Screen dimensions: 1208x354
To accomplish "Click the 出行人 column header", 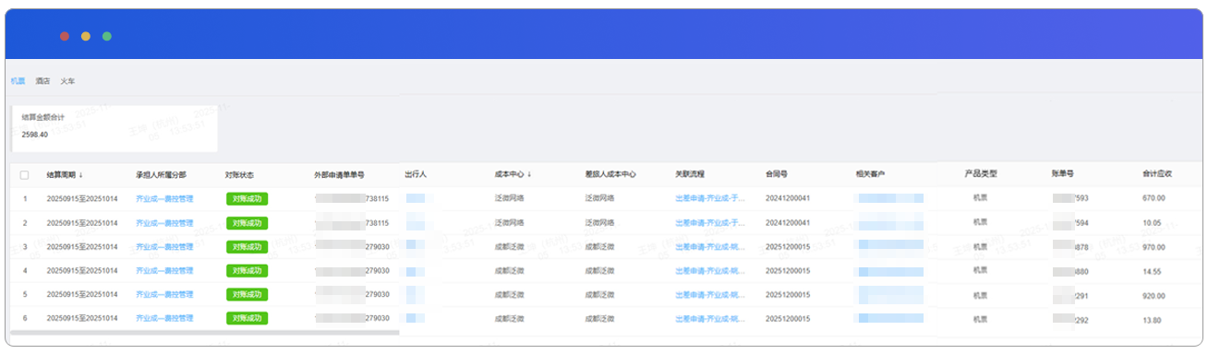I will tap(415, 174).
